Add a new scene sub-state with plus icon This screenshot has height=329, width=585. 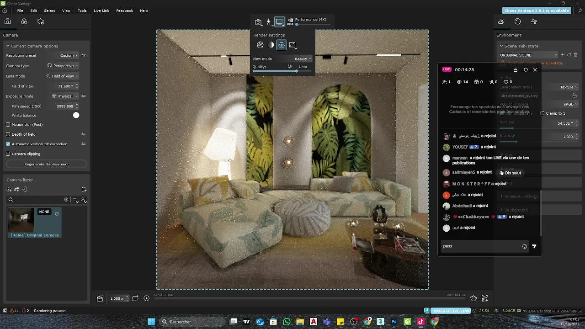point(563,55)
